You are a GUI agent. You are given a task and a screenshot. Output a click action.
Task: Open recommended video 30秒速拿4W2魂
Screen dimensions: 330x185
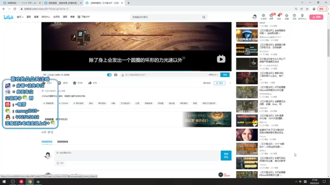tap(247, 120)
